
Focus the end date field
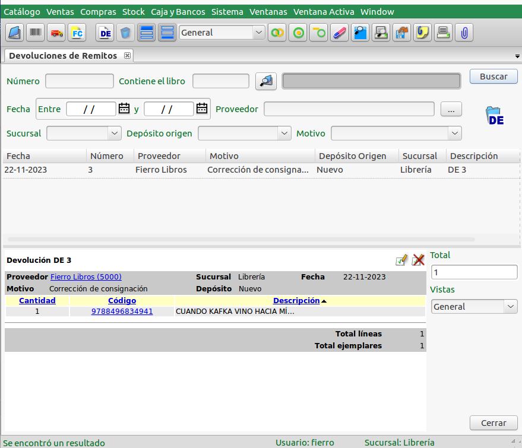(169, 109)
